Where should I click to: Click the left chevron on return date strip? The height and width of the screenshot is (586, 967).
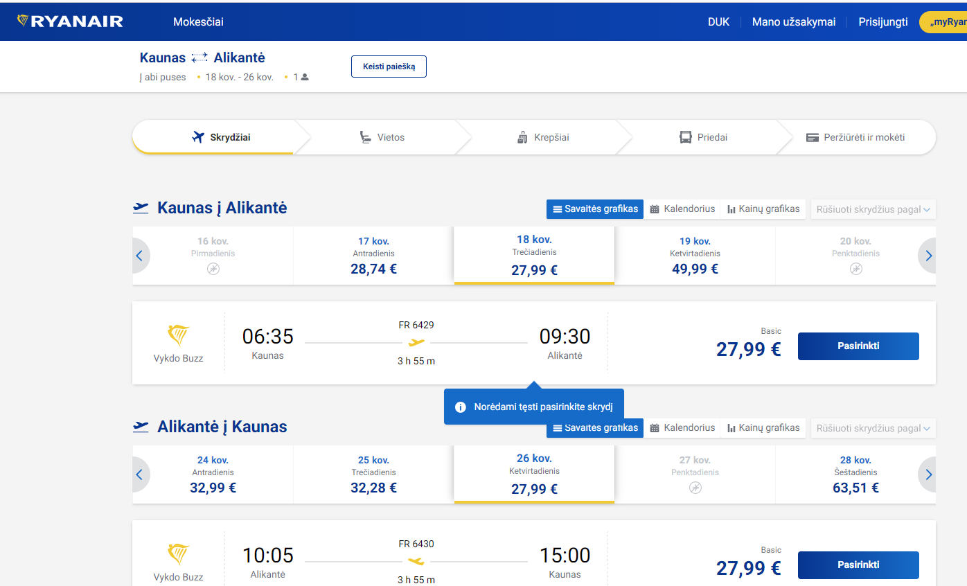141,474
